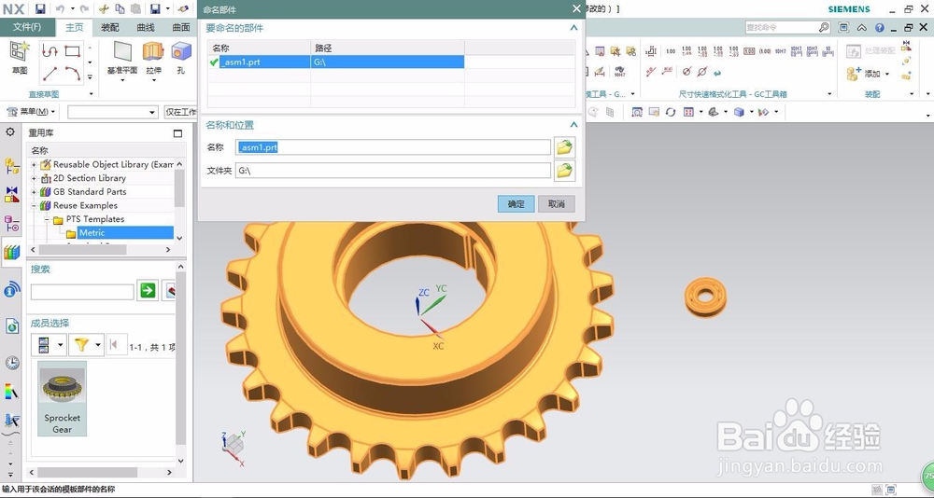The height and width of the screenshot is (498, 934).
Task: Click the Extrude (拉伸) icon
Action: point(153,52)
